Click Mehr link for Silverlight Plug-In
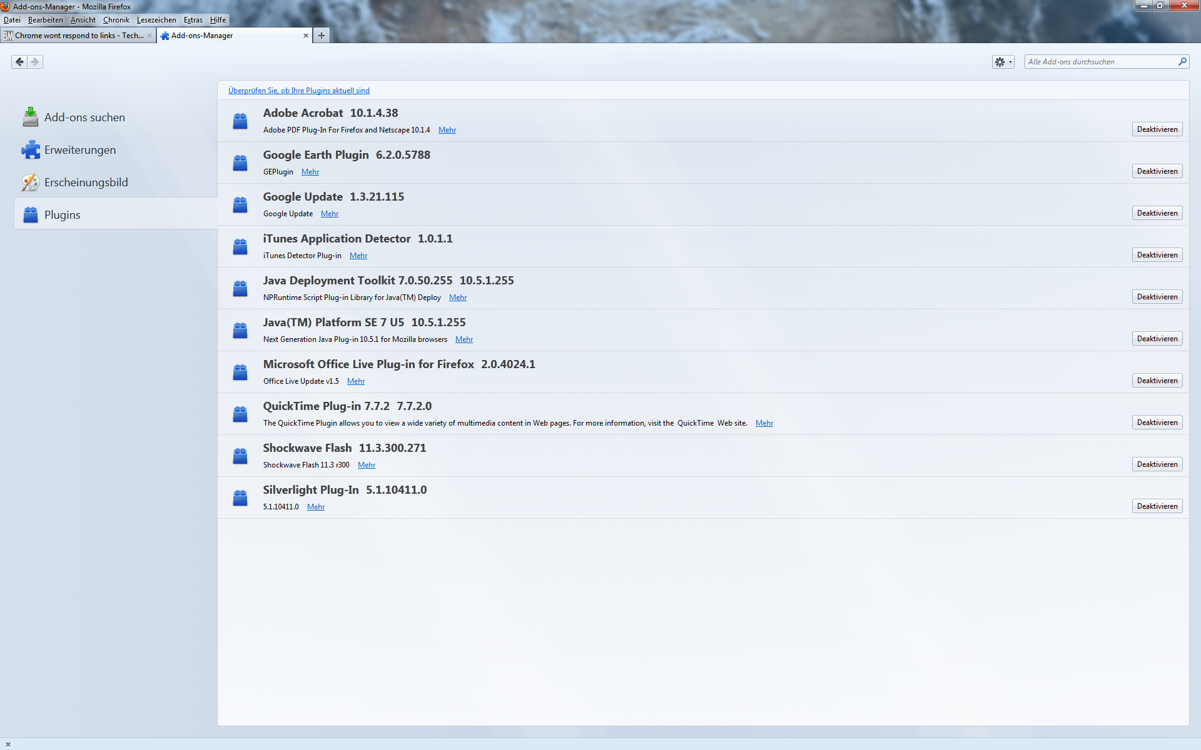Image resolution: width=1201 pixels, height=750 pixels. point(316,507)
